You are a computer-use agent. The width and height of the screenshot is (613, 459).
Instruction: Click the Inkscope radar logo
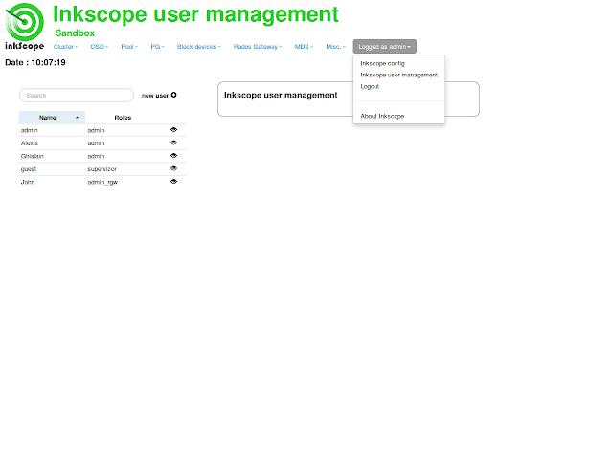24,26
